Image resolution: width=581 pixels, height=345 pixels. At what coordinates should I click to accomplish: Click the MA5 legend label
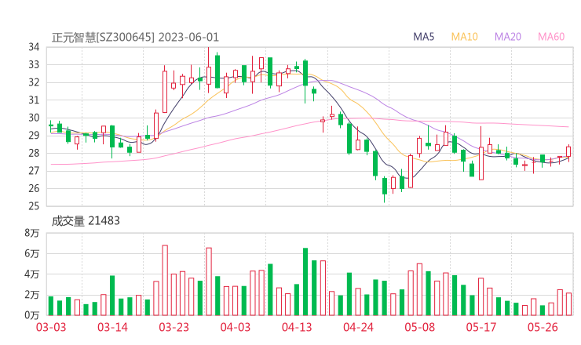pos(423,37)
